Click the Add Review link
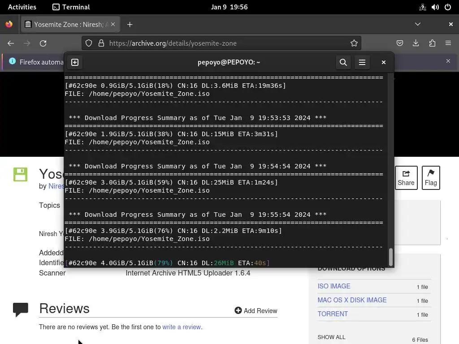This screenshot has width=459, height=344. pyautogui.click(x=256, y=311)
